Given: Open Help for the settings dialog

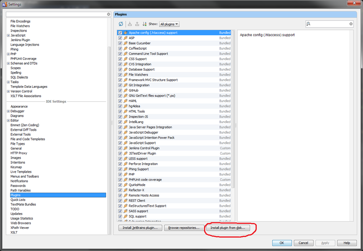Looking at the screenshot, I should [347, 243].
